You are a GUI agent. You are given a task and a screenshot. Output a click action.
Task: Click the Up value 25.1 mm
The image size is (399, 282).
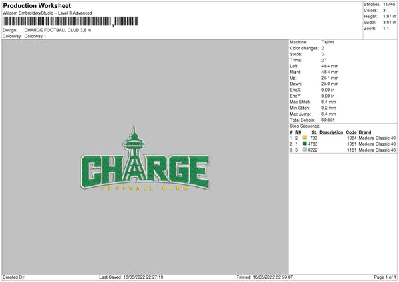coord(330,78)
